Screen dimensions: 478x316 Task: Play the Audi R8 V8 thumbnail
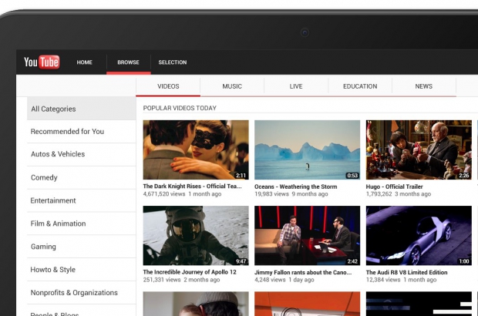[419, 236]
